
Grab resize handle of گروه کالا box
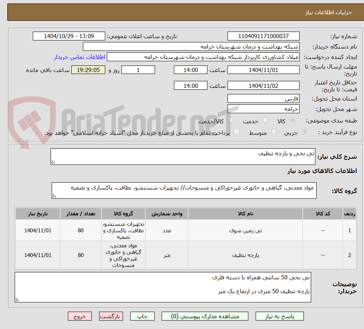point(54,196)
